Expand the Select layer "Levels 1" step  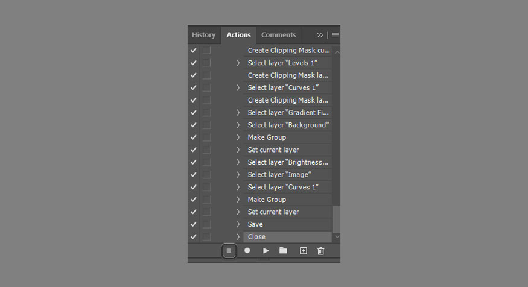click(238, 63)
